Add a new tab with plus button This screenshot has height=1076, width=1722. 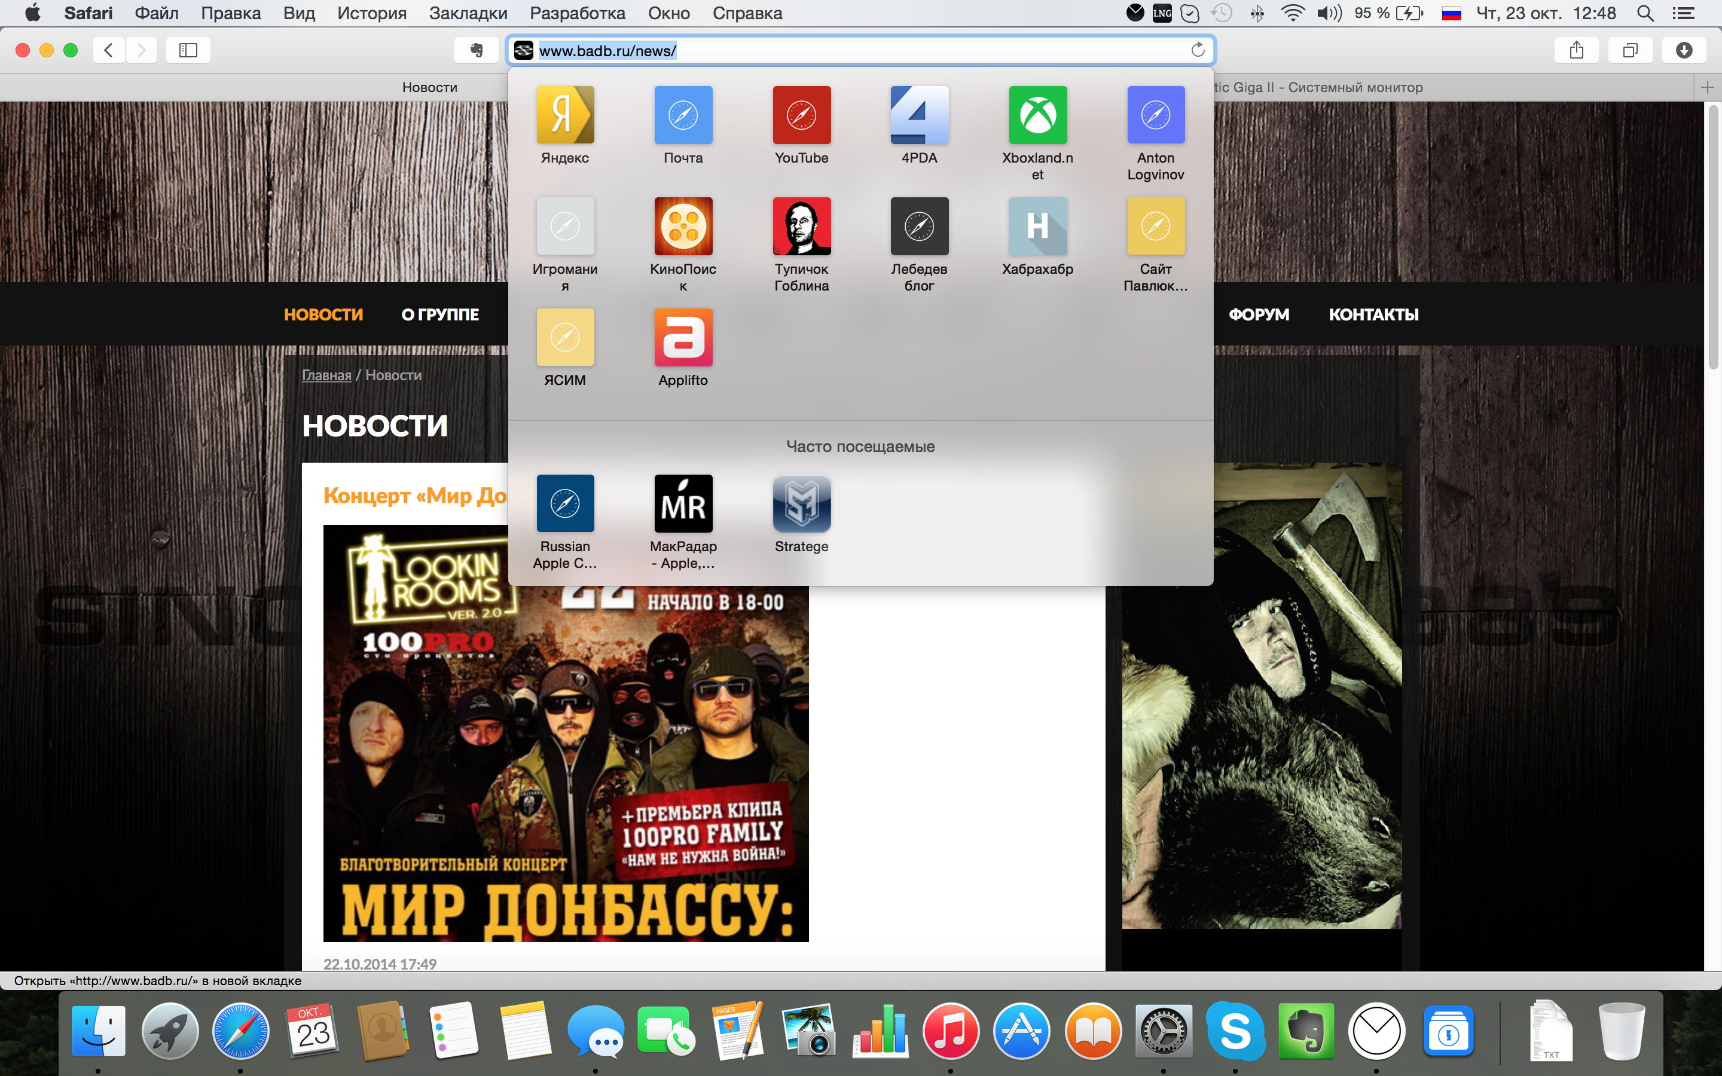pos(1707,87)
